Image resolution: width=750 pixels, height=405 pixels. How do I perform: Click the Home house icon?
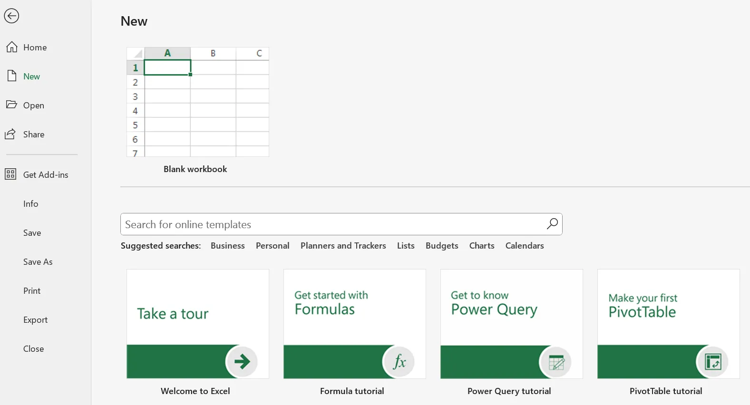12,47
